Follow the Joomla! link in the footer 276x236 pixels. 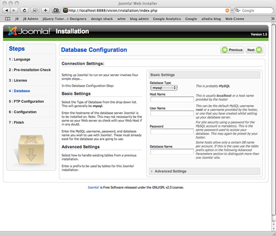pos(93,188)
